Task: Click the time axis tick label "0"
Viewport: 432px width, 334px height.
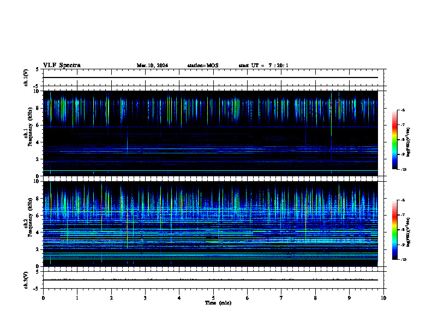Action: (x=43, y=298)
